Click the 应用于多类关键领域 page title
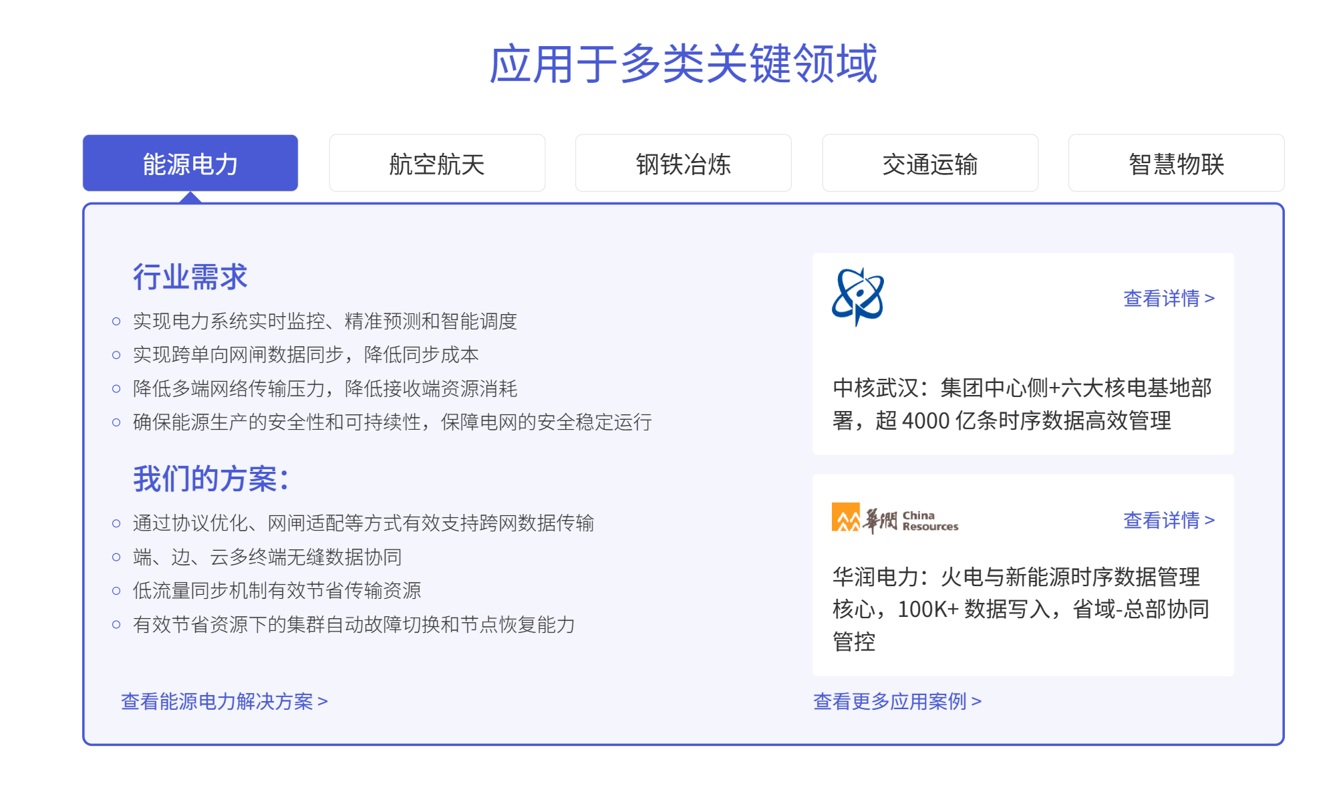Viewport: 1337px width, 792px height. pos(683,64)
